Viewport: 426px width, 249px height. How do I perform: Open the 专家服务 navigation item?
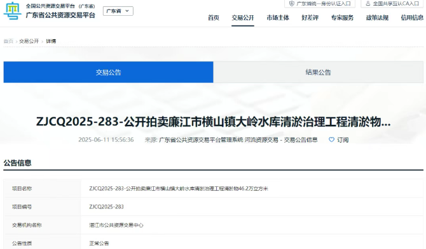coord(342,18)
